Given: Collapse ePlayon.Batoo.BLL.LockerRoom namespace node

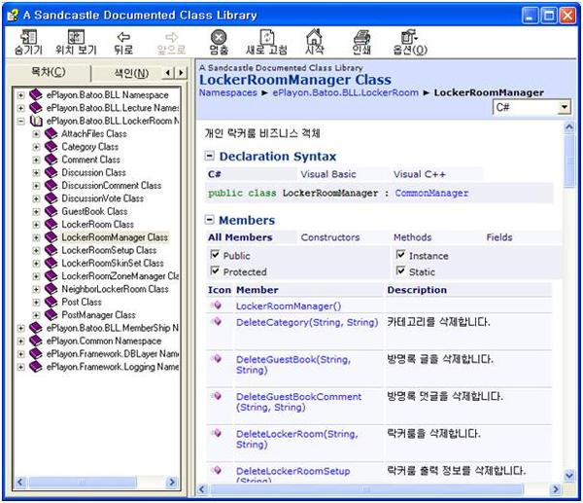Looking at the screenshot, I should [x=20, y=121].
